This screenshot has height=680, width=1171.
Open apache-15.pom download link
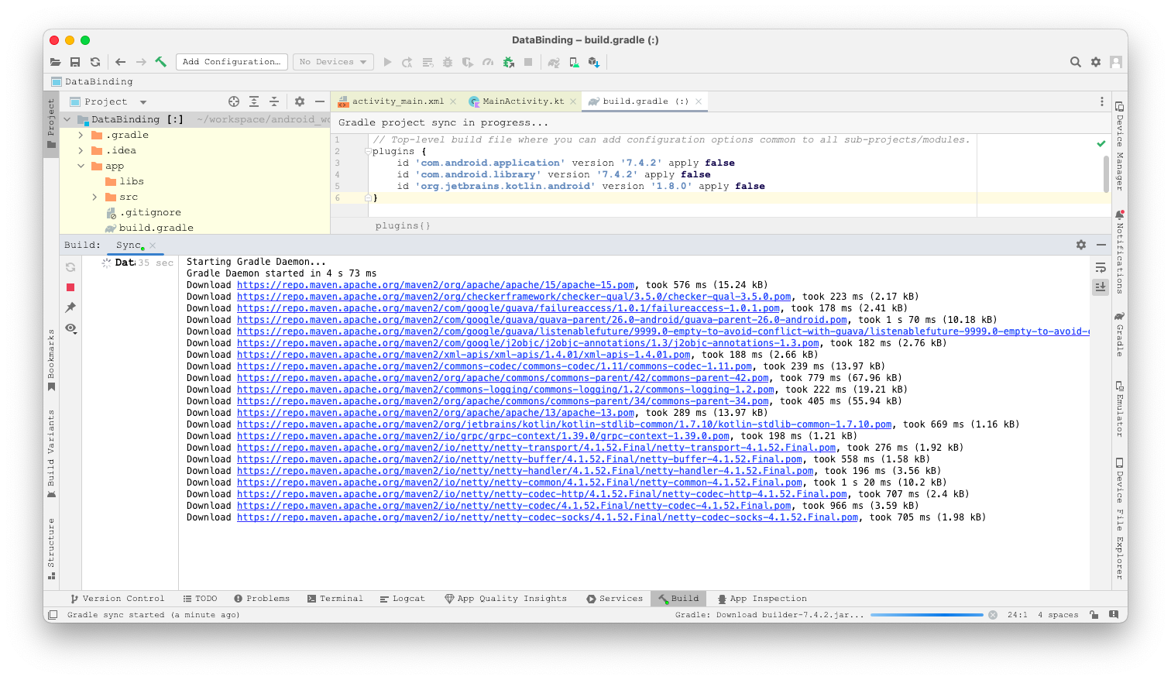(x=435, y=285)
